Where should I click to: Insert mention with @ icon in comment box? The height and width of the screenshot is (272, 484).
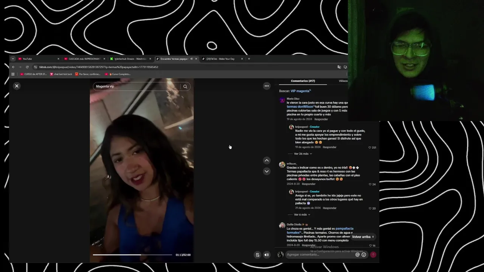coord(357,255)
